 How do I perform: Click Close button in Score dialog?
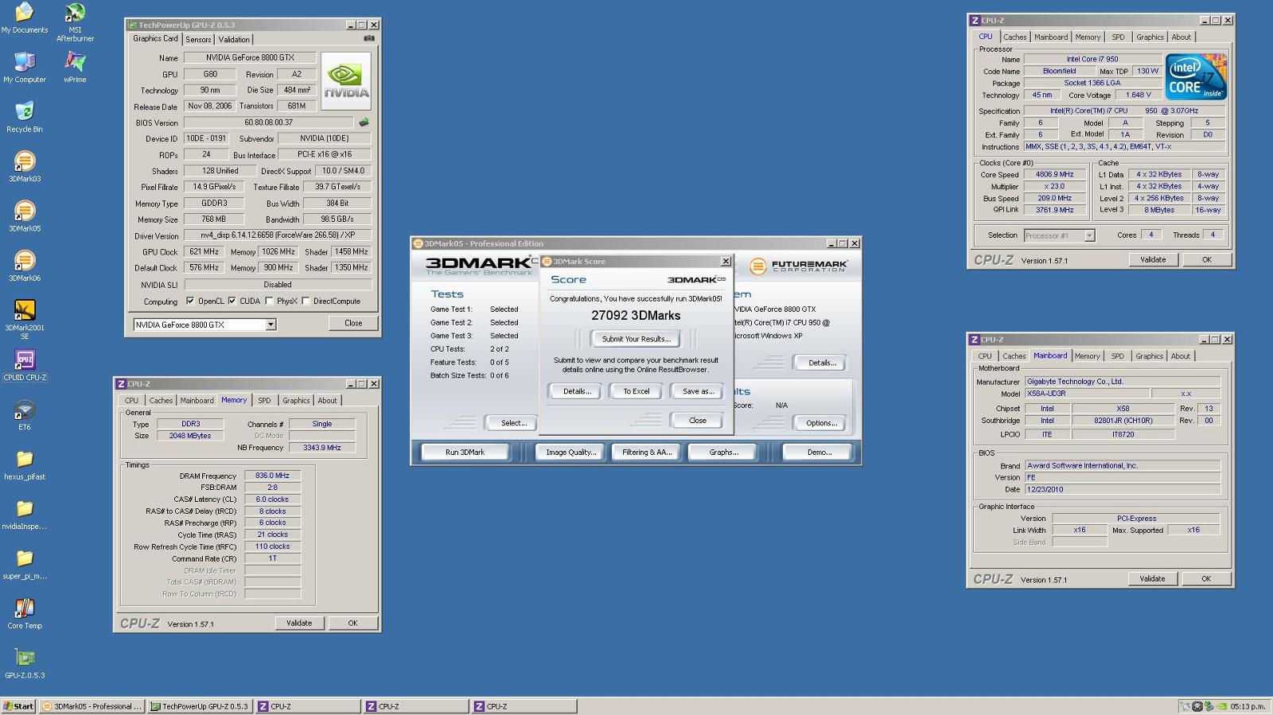point(697,420)
